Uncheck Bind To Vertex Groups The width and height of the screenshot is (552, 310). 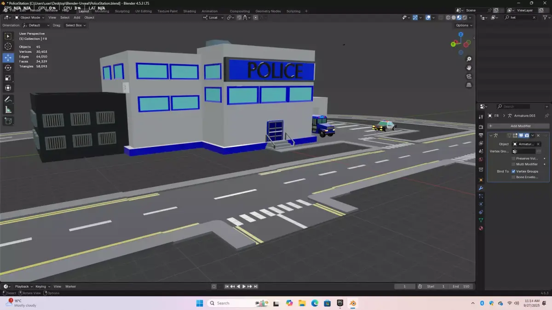click(x=513, y=171)
